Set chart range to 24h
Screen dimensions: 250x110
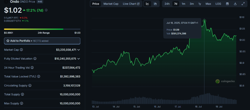(x=167, y=4)
